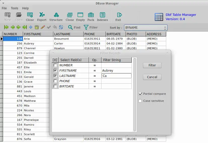Toggle the Partial compare checkbox
208x143 pixels.
tap(140, 94)
